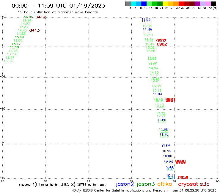
Task: Click the 14.53 wave height value
Action: pos(21,34)
